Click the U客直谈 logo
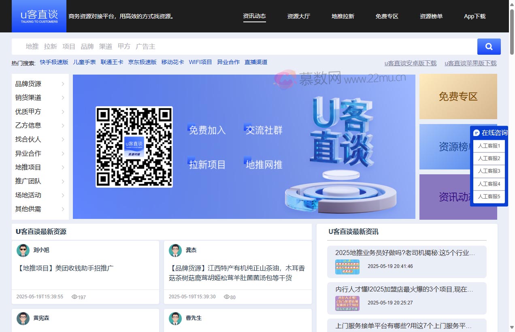 39,16
